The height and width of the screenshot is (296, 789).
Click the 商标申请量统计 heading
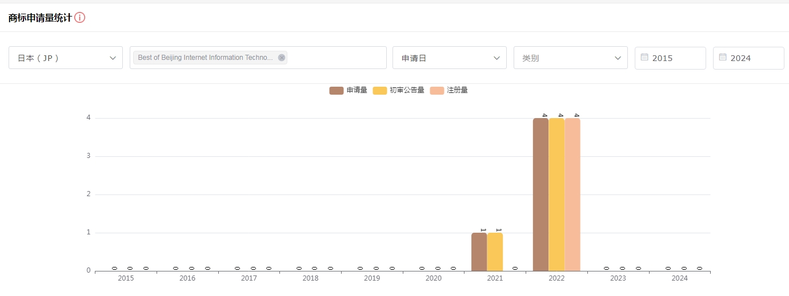[40, 18]
